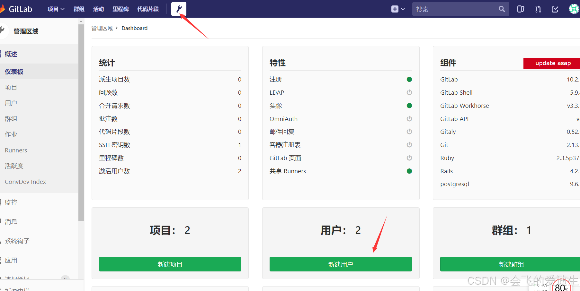Click the 新建群组 button
The image size is (580, 291).
pos(510,264)
